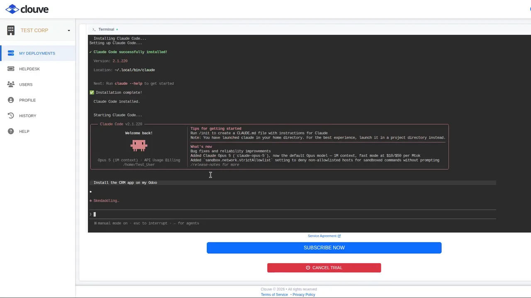Click the 'Skedaddling…' status text
This screenshot has height=298, width=531.
point(106,201)
